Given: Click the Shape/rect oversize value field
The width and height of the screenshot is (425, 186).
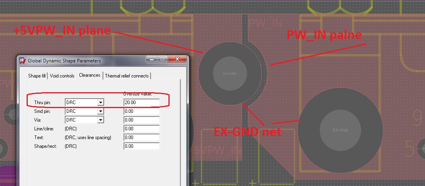Looking at the screenshot, I should tap(141, 146).
